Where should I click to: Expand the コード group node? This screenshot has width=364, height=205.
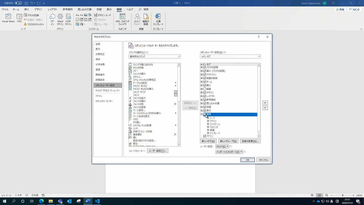coord(208,118)
